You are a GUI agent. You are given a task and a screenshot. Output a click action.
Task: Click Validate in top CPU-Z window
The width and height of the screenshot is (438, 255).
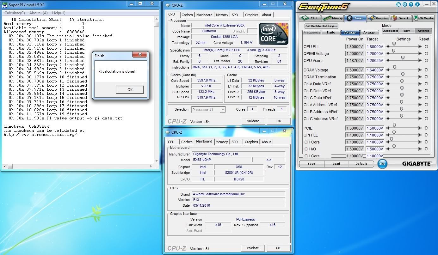coord(253,121)
